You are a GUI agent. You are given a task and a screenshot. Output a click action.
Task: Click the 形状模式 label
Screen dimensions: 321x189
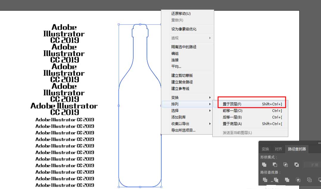(269, 157)
